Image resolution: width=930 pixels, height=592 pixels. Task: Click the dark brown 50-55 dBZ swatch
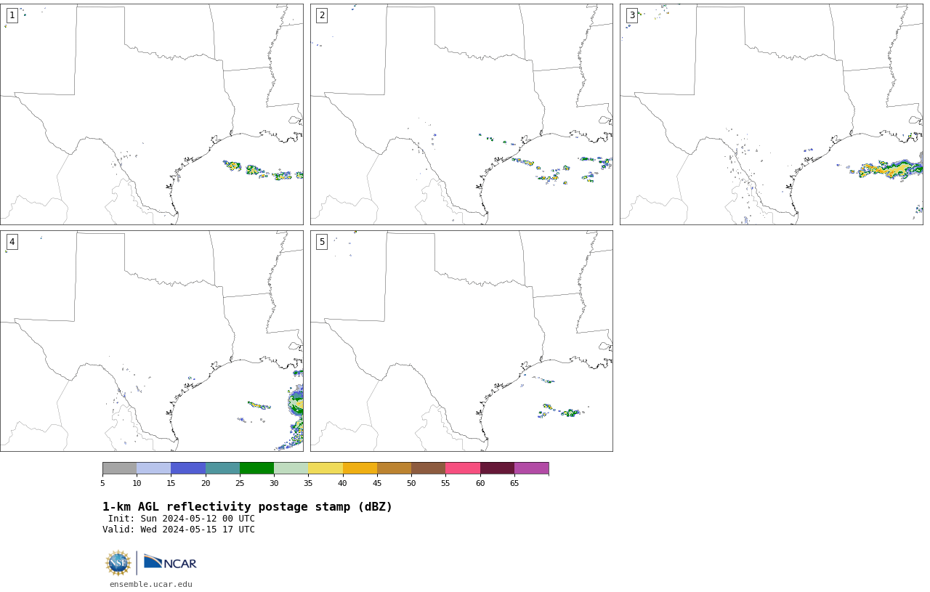pyautogui.click(x=428, y=468)
